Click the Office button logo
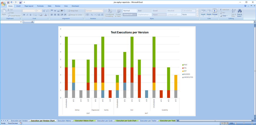256x125 pixels. [x=3, y=3]
